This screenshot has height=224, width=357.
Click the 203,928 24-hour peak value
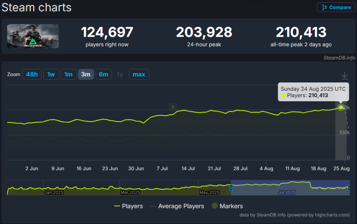point(204,32)
